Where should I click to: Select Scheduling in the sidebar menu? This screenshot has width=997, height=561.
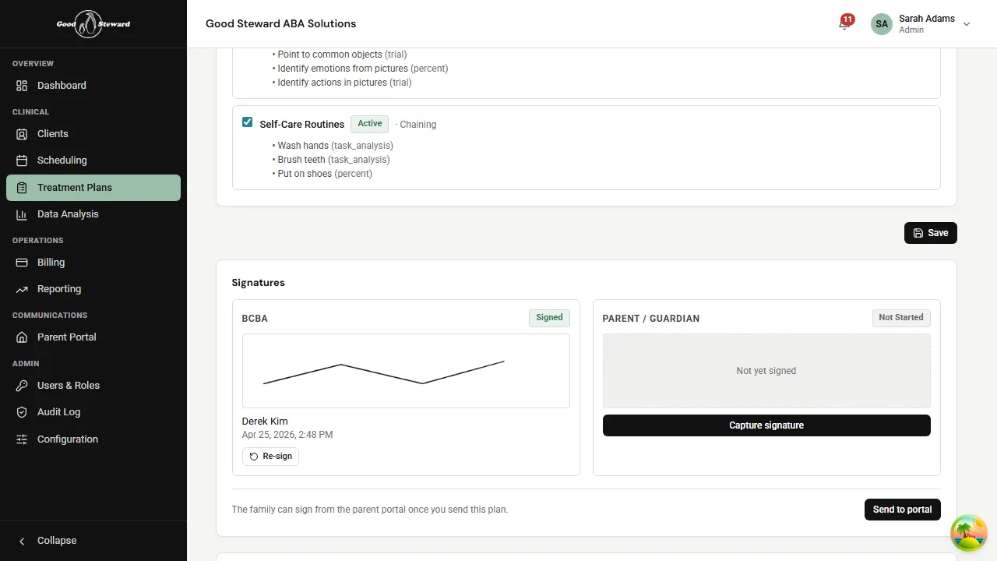coord(62,160)
